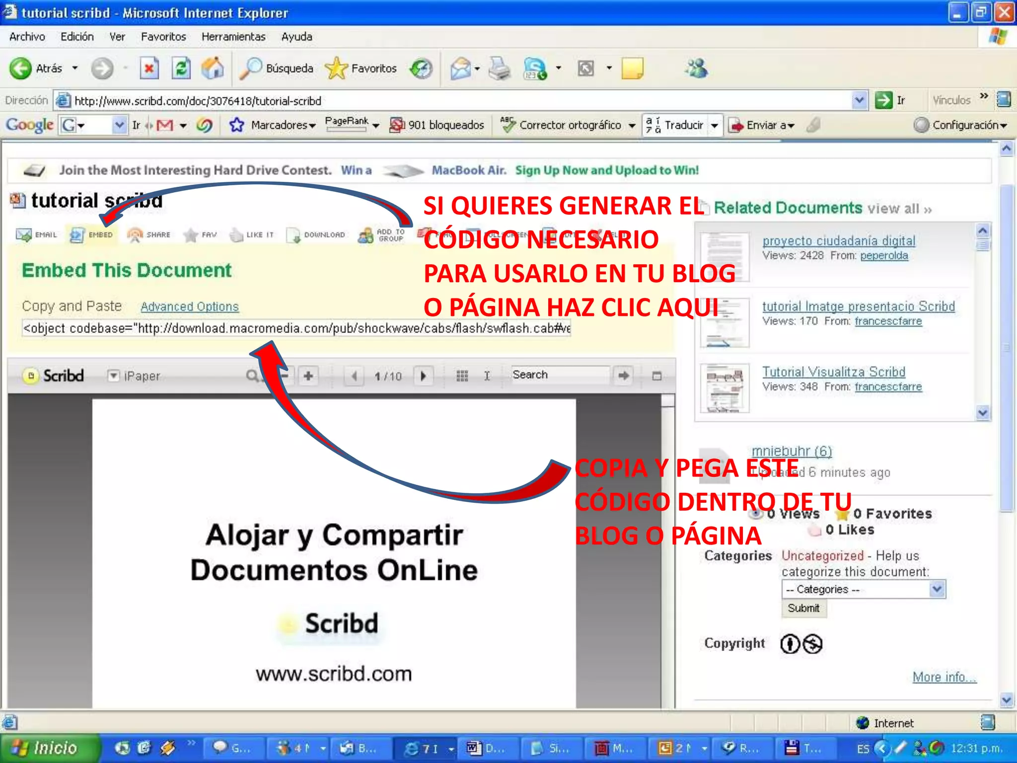Open tutorial Imatge presentacio thumbnail

coord(725,323)
